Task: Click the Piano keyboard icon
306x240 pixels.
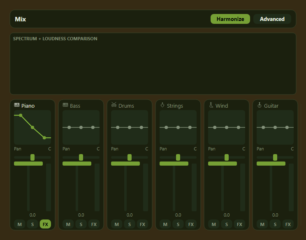Action: coord(17,105)
